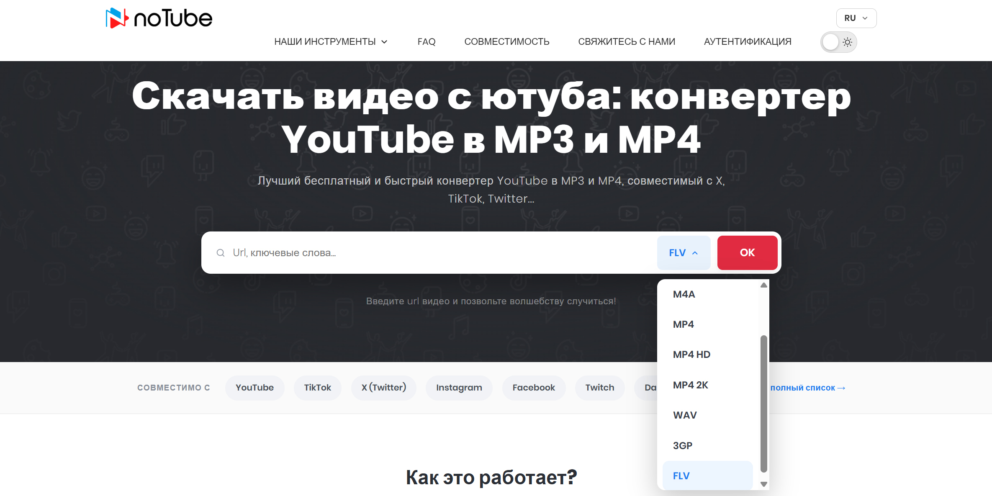Click the noTube logo
This screenshot has height=496, width=992.
159,18
